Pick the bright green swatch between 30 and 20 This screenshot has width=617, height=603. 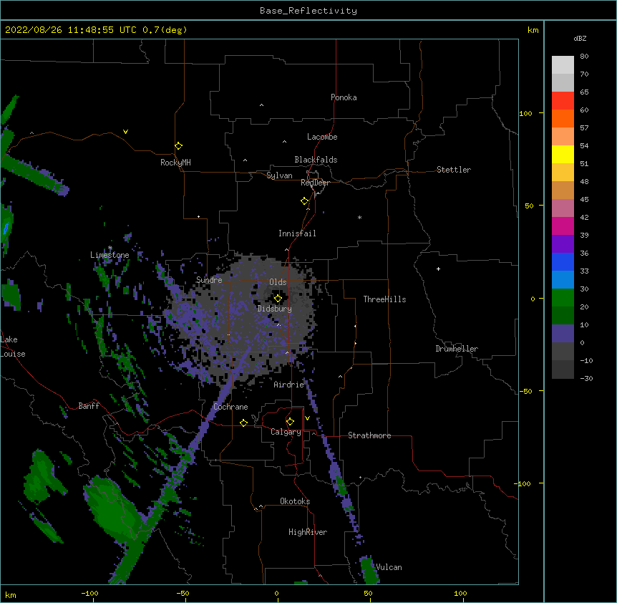563,298
